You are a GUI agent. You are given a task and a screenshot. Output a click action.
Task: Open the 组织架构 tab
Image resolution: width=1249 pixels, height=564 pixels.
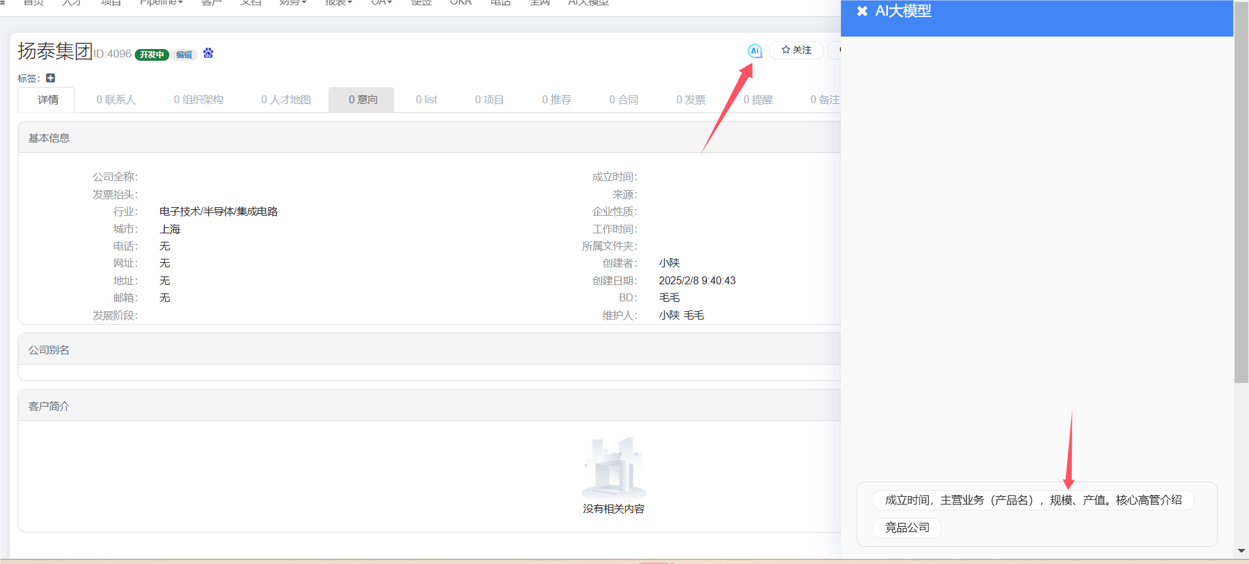tap(198, 100)
